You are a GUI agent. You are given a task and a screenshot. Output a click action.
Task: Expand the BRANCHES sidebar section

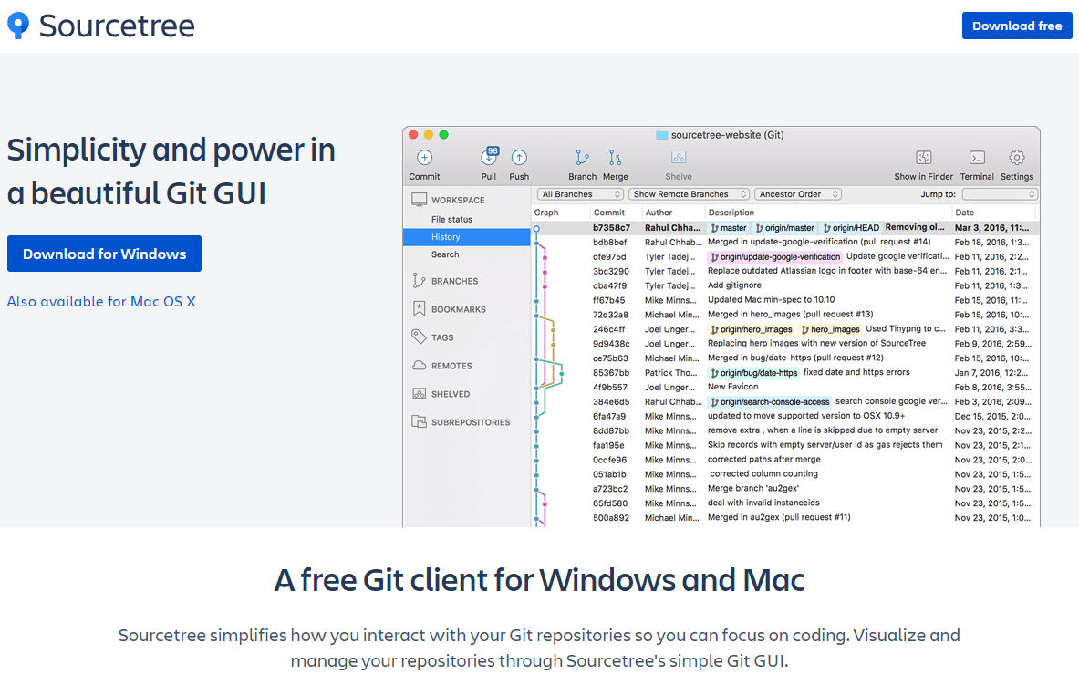pyautogui.click(x=454, y=281)
